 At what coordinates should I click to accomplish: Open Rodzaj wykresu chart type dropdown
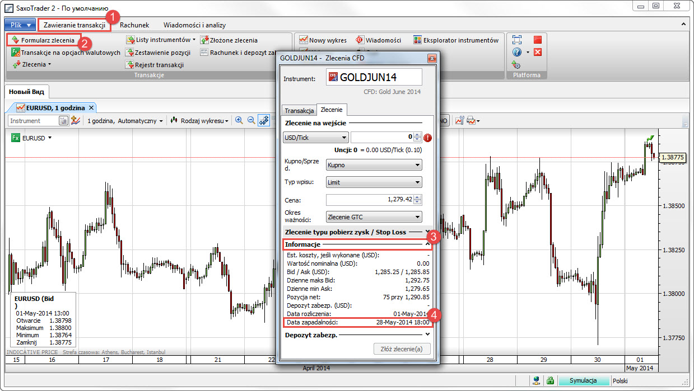coord(199,121)
